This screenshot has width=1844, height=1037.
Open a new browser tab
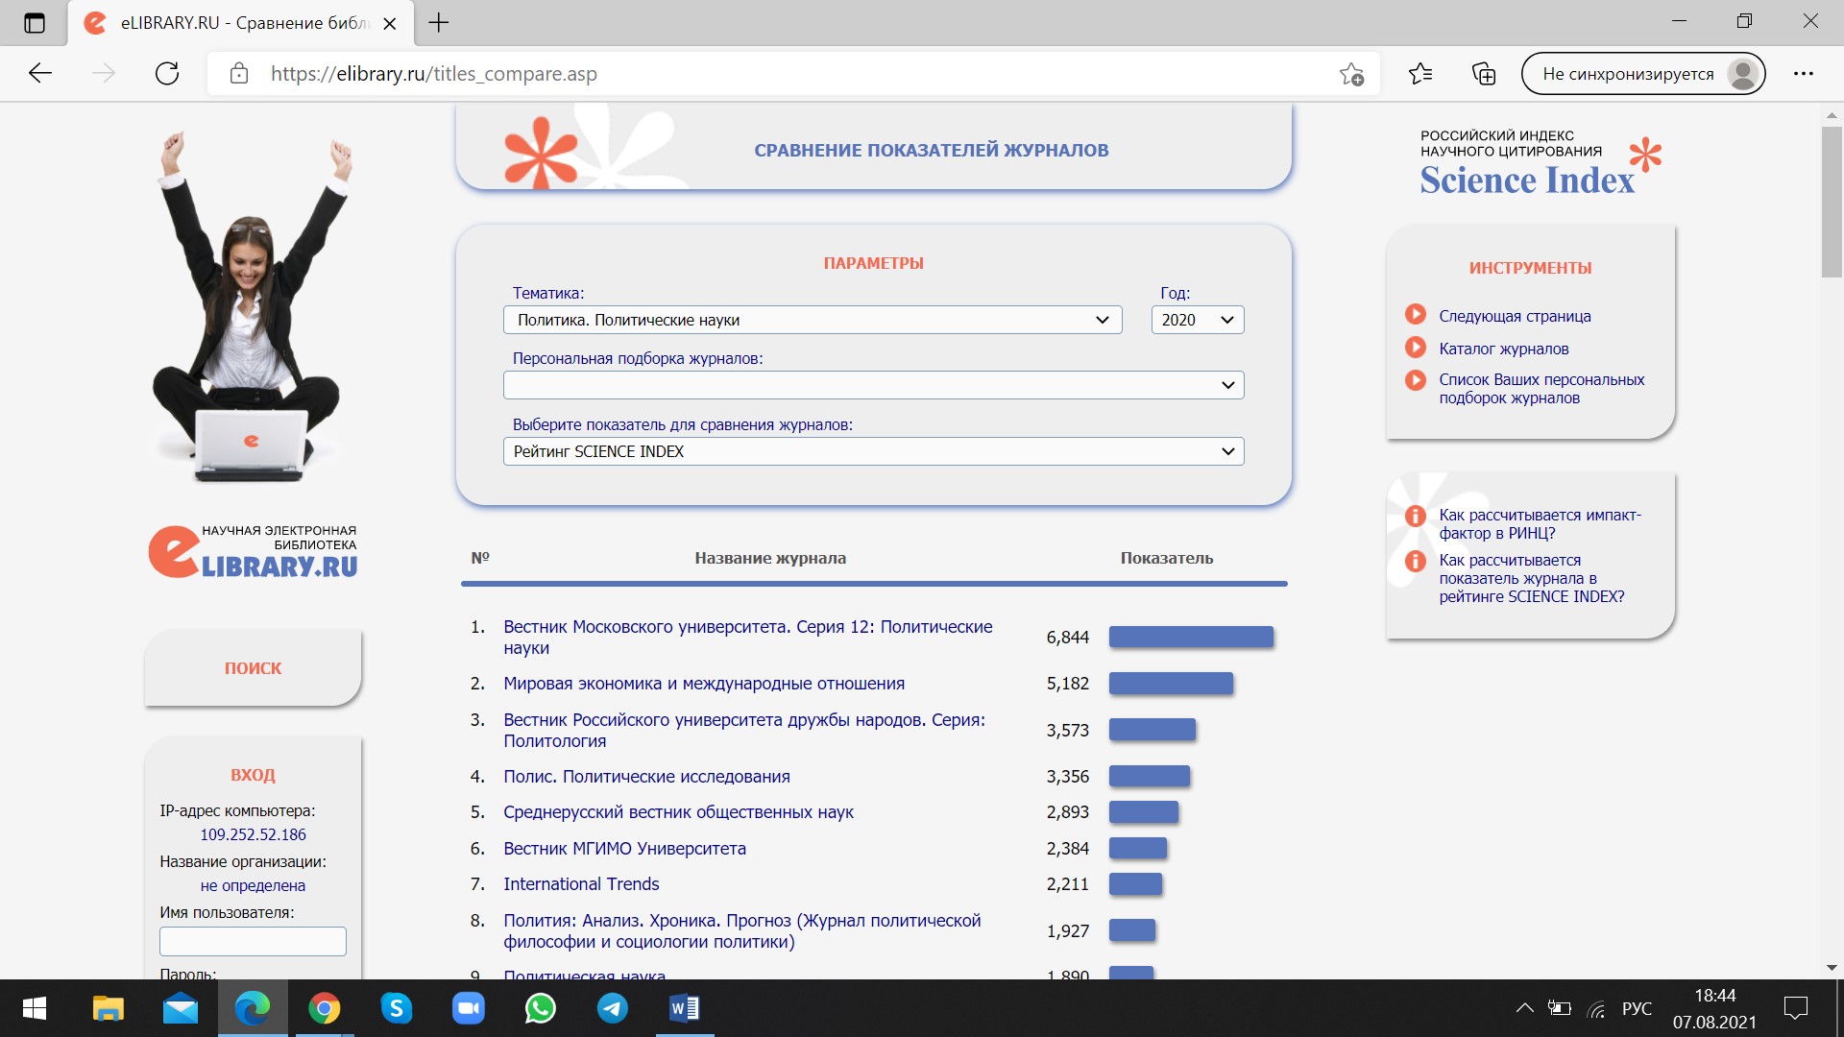(x=439, y=23)
